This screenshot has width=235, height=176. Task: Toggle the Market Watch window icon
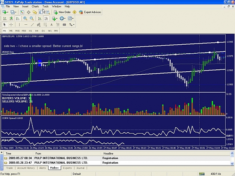pyautogui.click(x=22, y=12)
